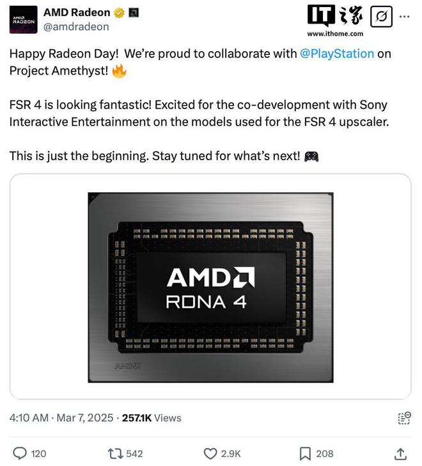Open the three-dot more options menu
Screen dimensions: 422x466
tap(404, 17)
